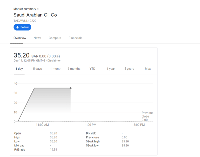
Task: Switch the chart to YTD
Action: [92, 69]
